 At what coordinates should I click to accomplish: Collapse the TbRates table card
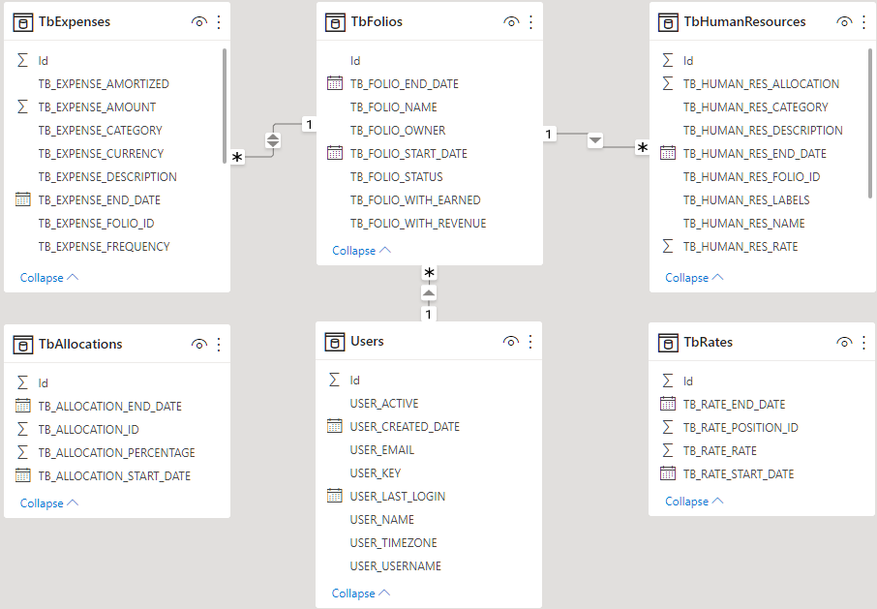pos(694,502)
